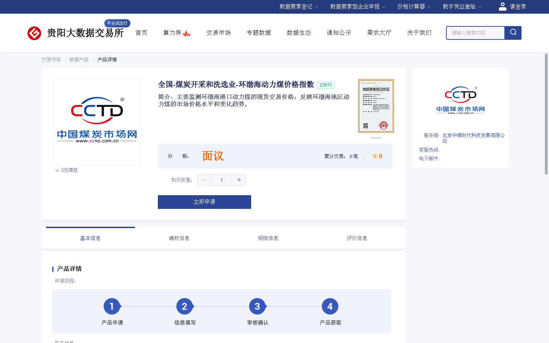Screen dimensions: 549x343
Task: Click the 产品详情 breadcrumb text
Action: click(107, 60)
